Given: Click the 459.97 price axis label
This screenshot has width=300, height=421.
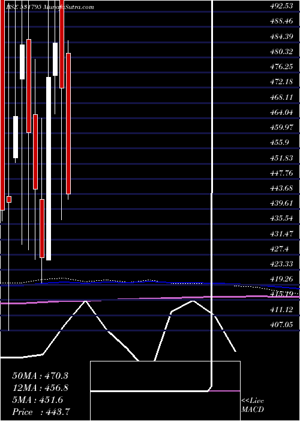Looking at the screenshot, I should 282,128.
